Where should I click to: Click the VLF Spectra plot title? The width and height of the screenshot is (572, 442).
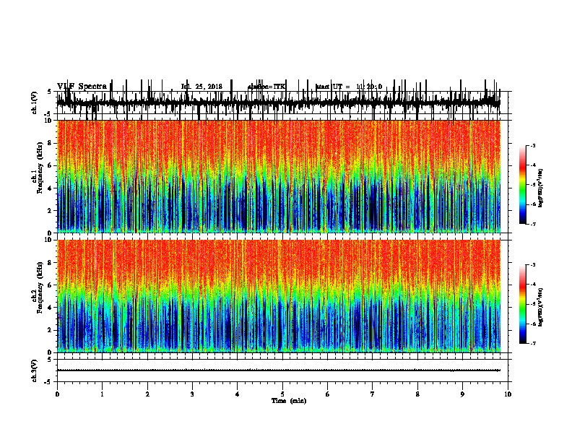tap(82, 87)
